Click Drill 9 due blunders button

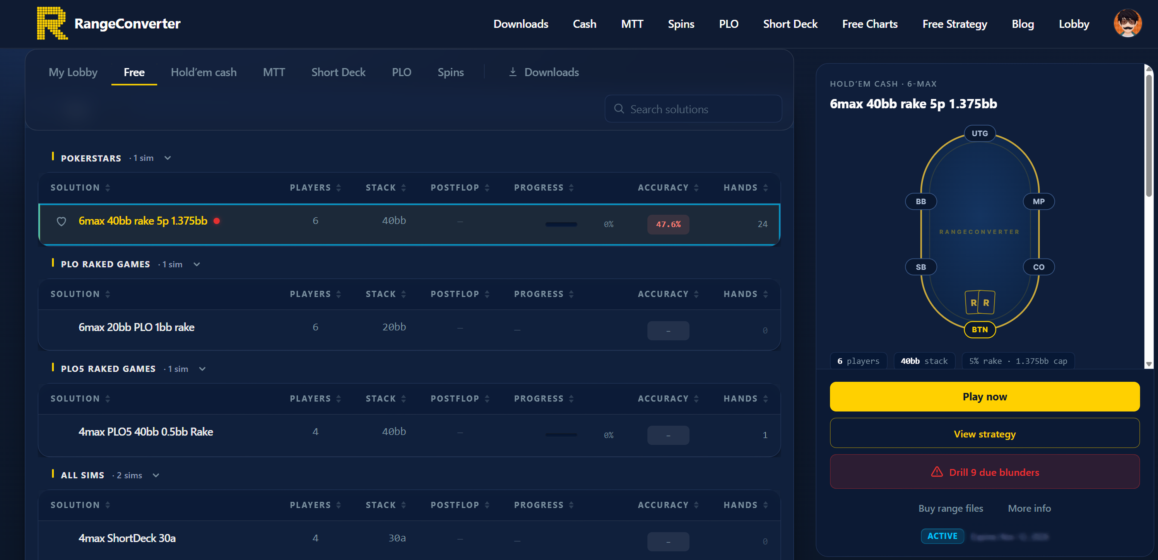985,472
